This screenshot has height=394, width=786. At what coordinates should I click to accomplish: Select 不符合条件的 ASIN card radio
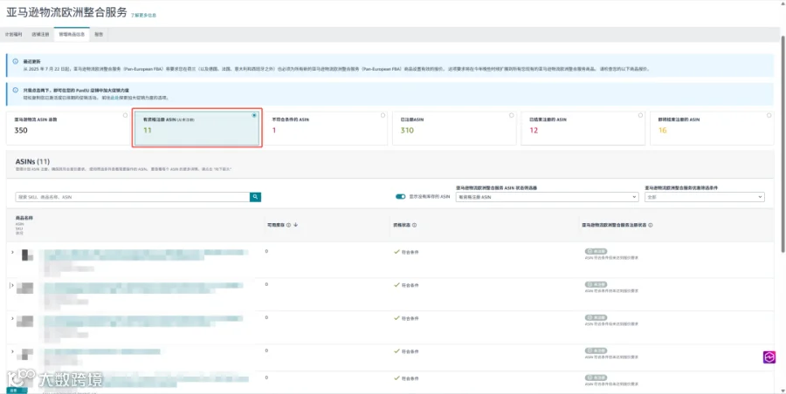(383, 115)
